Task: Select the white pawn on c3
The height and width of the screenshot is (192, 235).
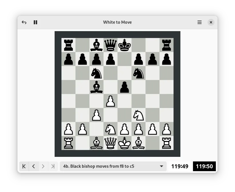Action: (96, 115)
